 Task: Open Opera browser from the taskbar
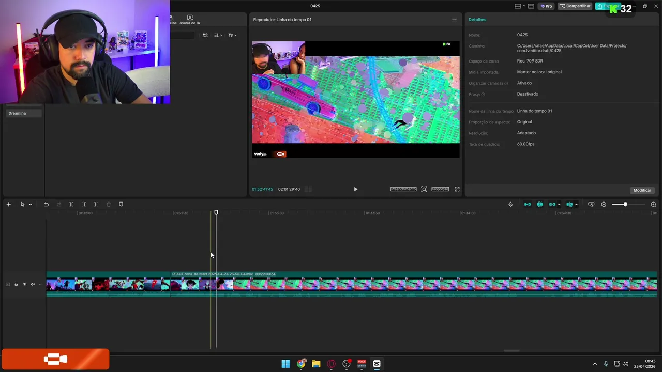(x=331, y=364)
